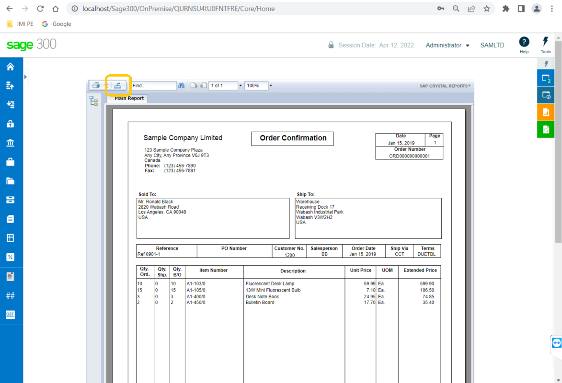The width and height of the screenshot is (562, 383).
Task: Click the SAMLTD company link
Action: (x=492, y=45)
